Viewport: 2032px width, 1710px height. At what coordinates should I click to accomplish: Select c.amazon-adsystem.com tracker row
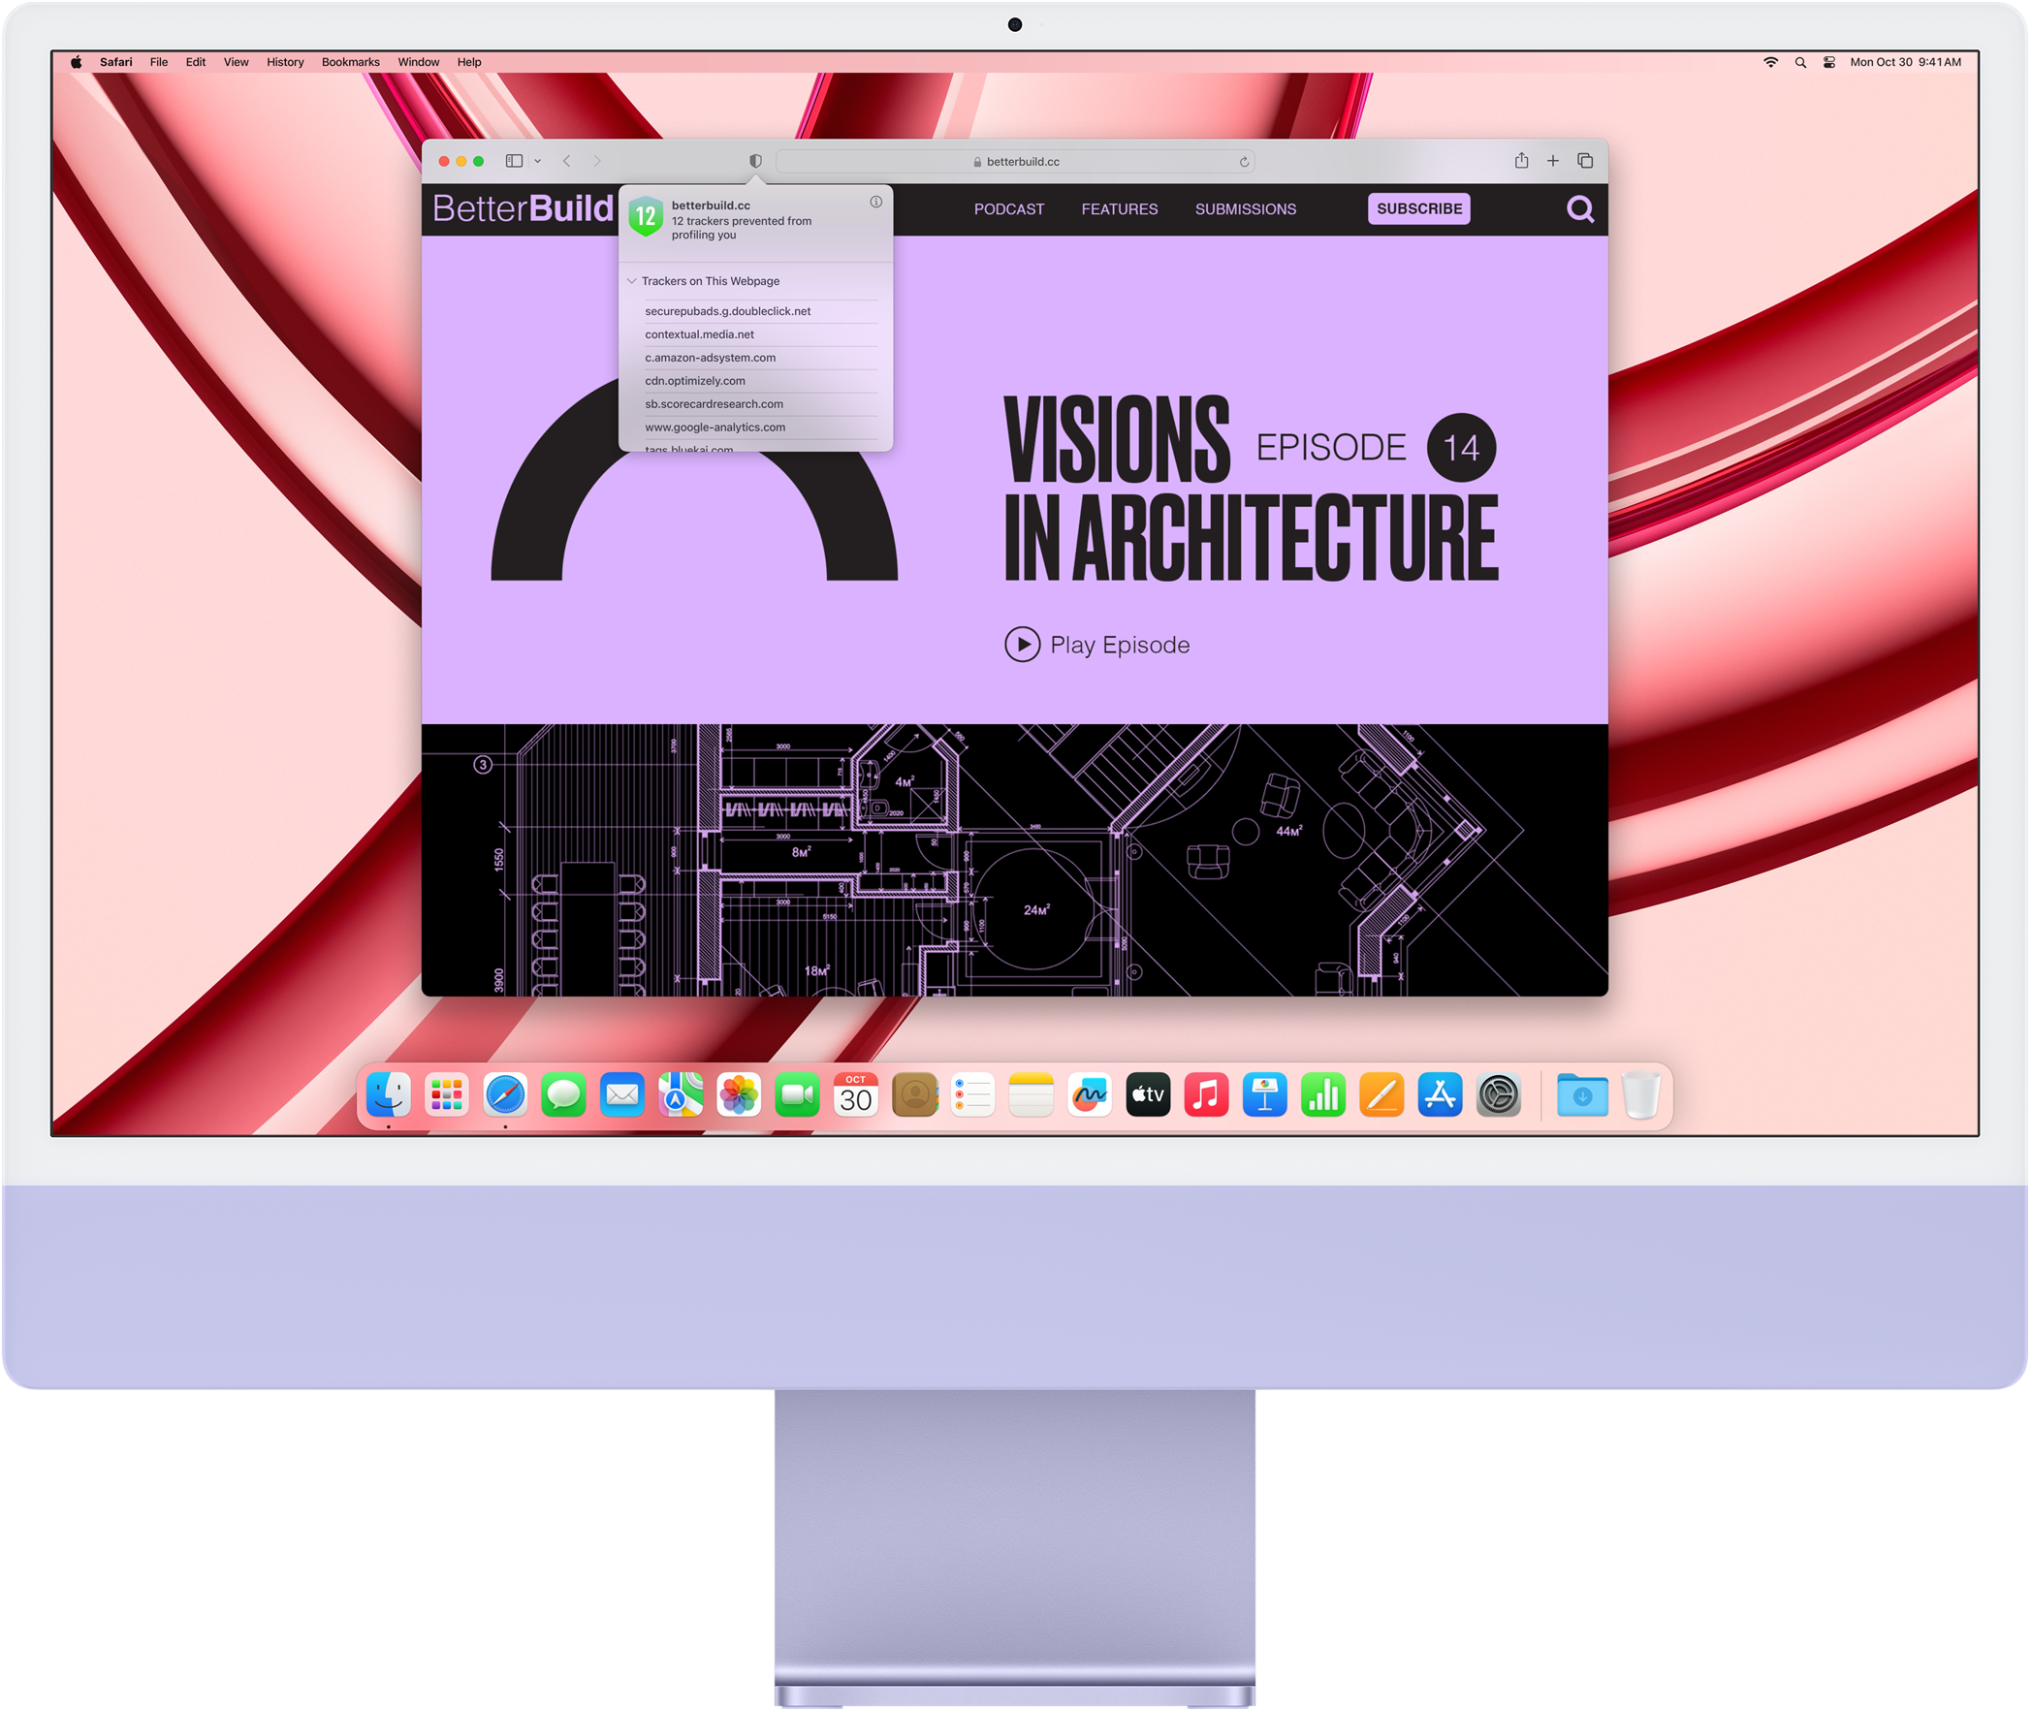pyautogui.click(x=761, y=358)
